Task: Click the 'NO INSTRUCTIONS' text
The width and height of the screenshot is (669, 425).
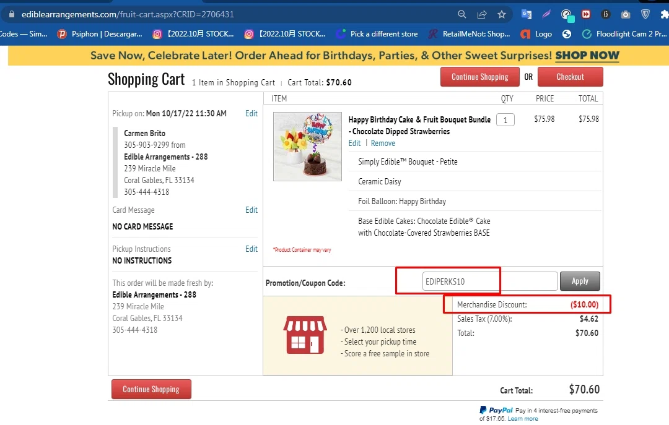Action: point(142,260)
